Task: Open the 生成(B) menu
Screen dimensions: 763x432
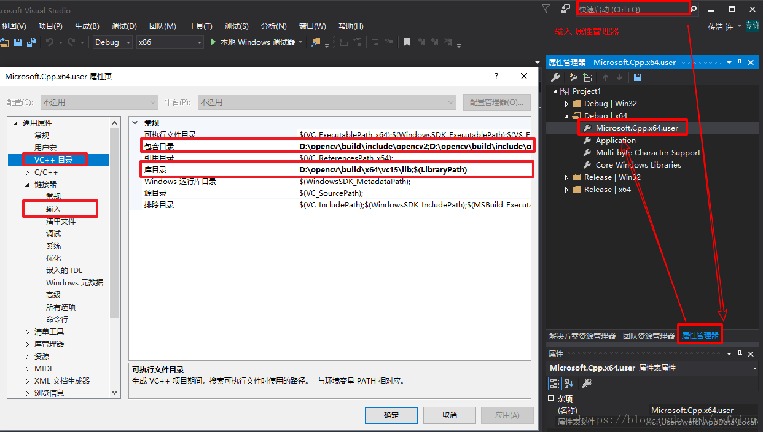Action: pyautogui.click(x=87, y=26)
